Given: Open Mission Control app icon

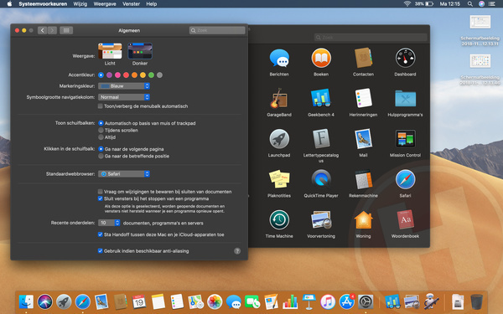Looking at the screenshot, I should (x=405, y=139).
